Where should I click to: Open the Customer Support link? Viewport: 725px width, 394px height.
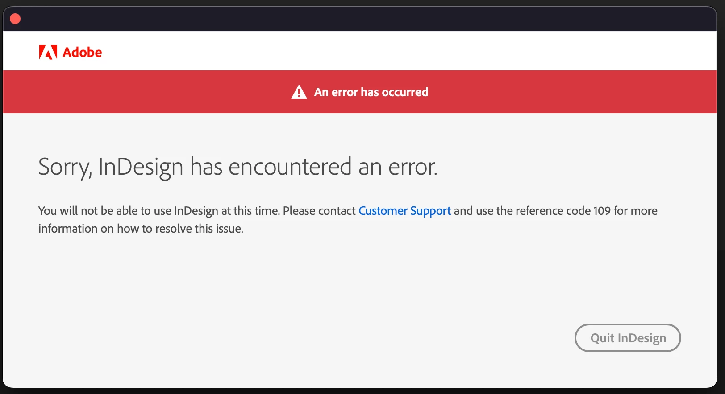click(404, 211)
